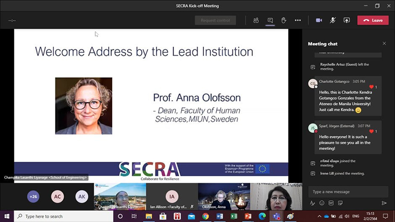Viewport: 395px width, 222px height.
Task: Click Irene Lill joined the meeting notice
Action: pyautogui.click(x=342, y=174)
